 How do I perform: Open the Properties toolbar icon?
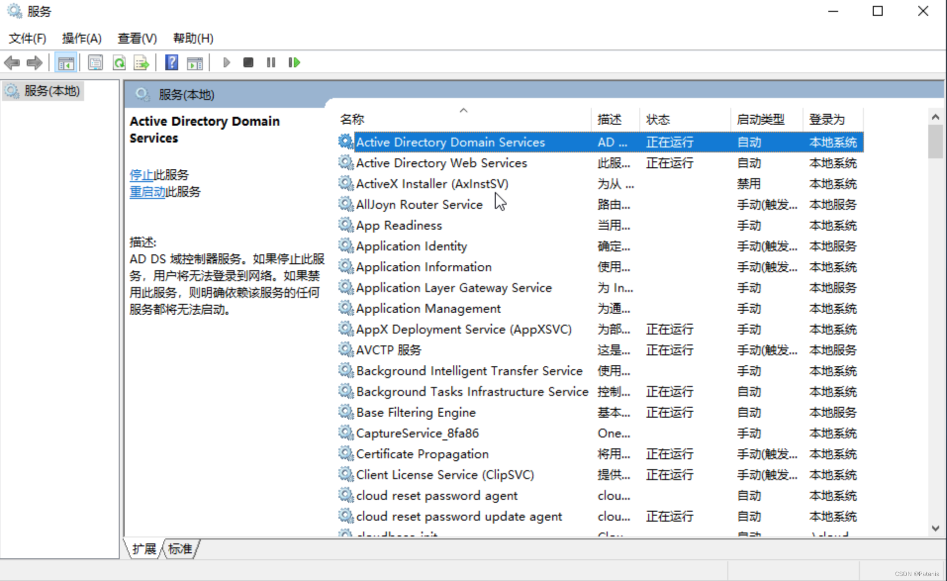pyautogui.click(x=95, y=63)
